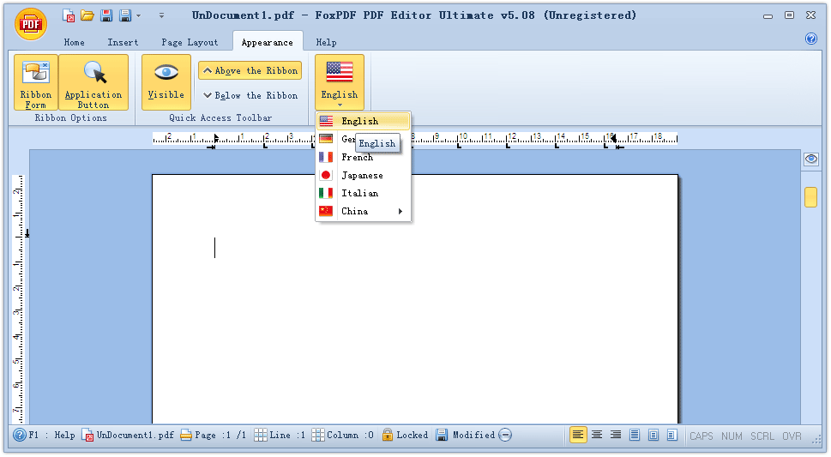Create a new PDF document from quick access toolbar
Image resolution: width=831 pixels, height=457 pixels.
coord(69,16)
